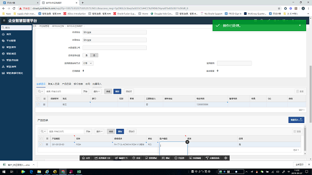312x175 pixels.
Task: Toggle debug in developer toolbar
Action: 166,158
